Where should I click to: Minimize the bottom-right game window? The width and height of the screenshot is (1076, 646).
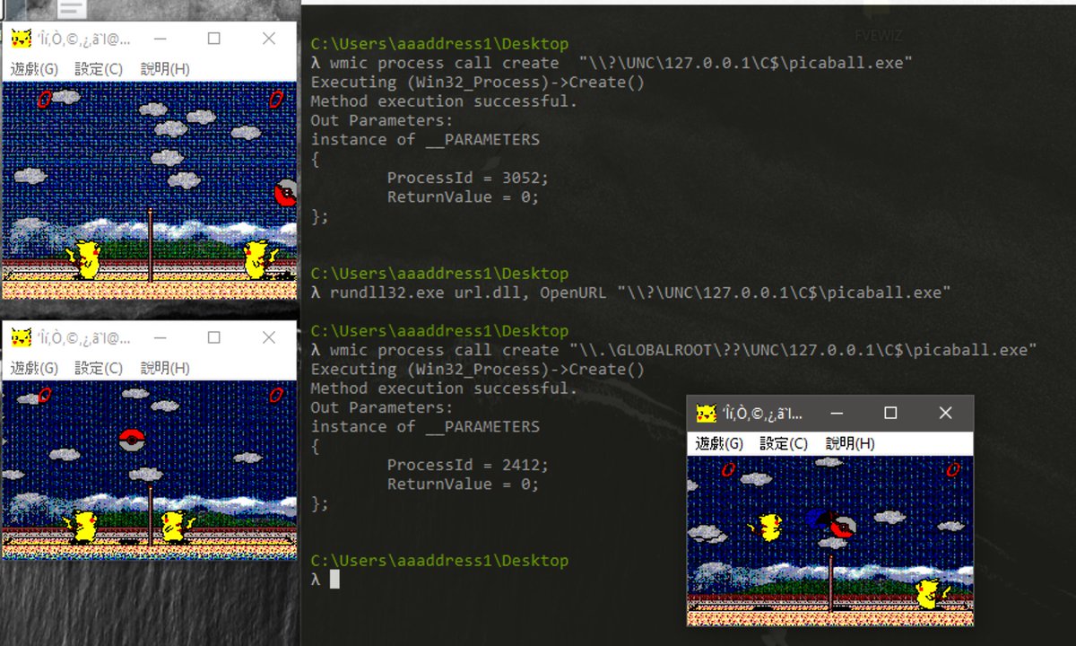(836, 413)
